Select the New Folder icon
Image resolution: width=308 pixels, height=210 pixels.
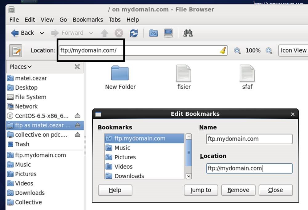coord(120,73)
